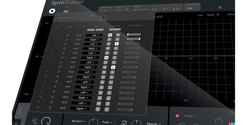Viewport: 251px width, 125px height.
Task: Invert phase for orb 6
Action: click(62, 57)
